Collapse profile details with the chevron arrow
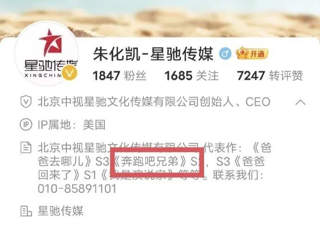 pos(301,102)
